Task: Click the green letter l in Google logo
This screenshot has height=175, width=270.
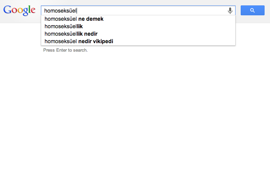Action: (x=30, y=10)
